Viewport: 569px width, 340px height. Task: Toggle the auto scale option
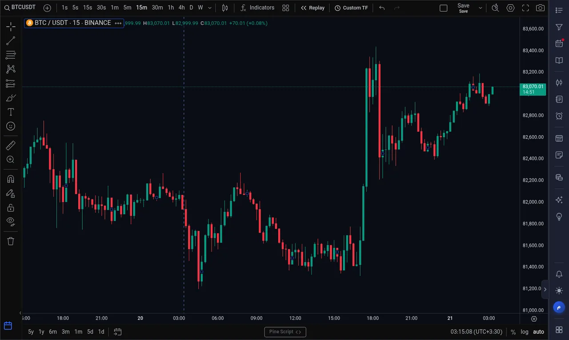pyautogui.click(x=538, y=332)
